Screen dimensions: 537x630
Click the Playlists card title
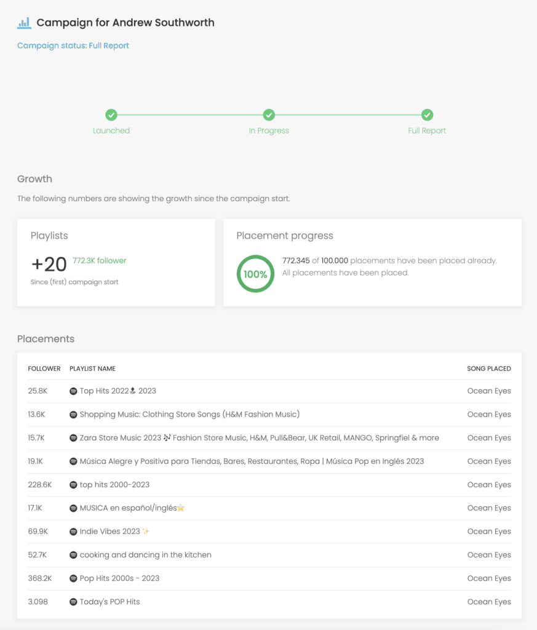pos(49,236)
